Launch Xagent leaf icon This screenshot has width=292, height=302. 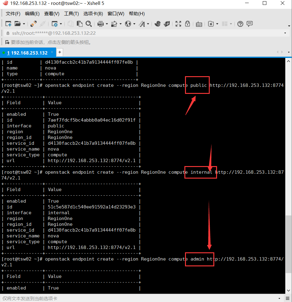tap(167, 24)
